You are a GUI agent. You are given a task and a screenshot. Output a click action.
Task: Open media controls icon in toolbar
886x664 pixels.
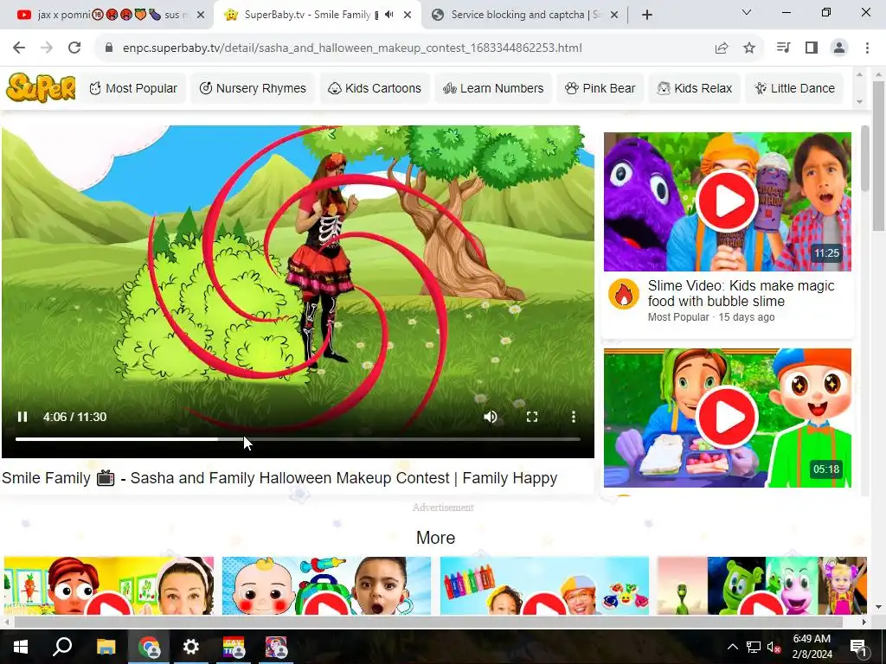click(783, 48)
